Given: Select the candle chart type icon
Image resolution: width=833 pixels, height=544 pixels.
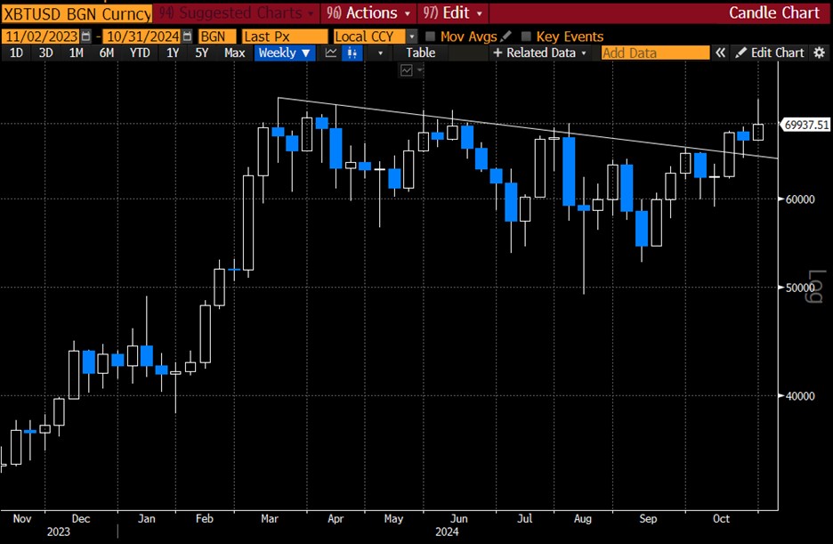Looking at the screenshot, I should 352,53.
